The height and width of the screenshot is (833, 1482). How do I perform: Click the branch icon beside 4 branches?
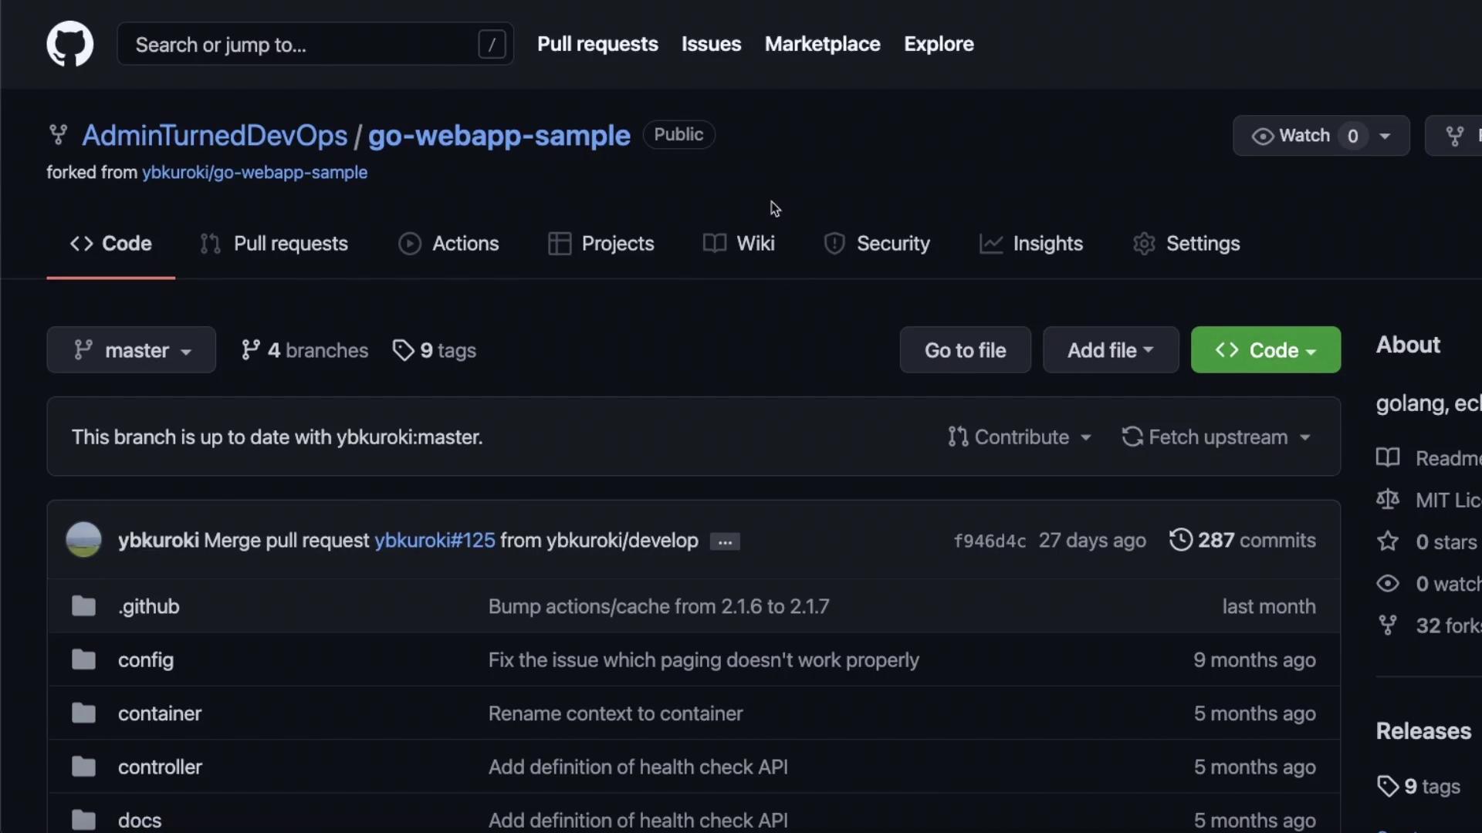250,350
